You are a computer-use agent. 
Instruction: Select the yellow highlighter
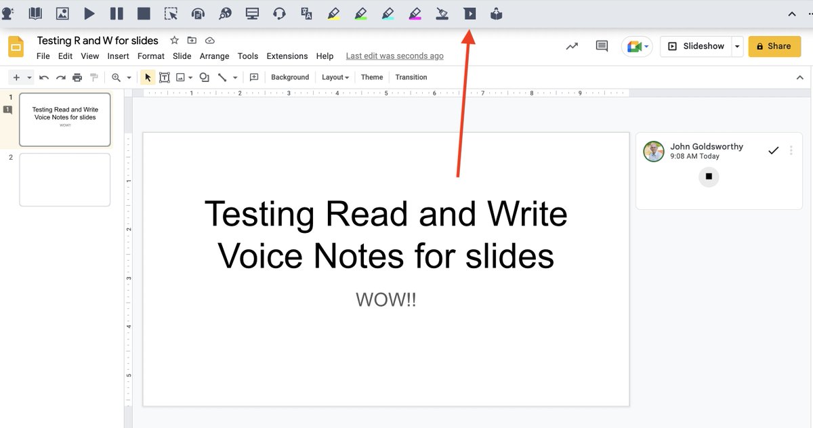[333, 13]
